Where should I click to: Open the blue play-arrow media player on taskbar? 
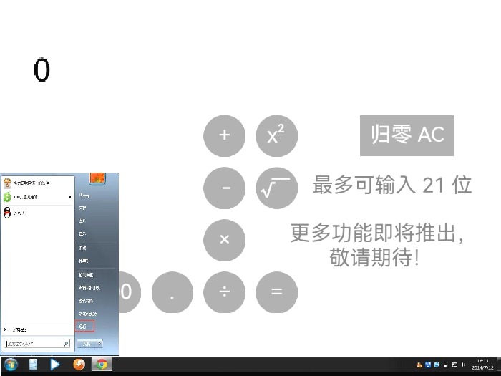[55, 365]
